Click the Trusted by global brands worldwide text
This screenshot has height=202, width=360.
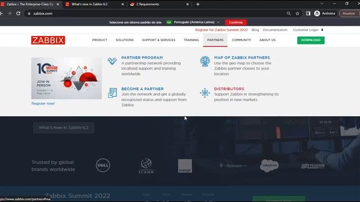[53, 166]
